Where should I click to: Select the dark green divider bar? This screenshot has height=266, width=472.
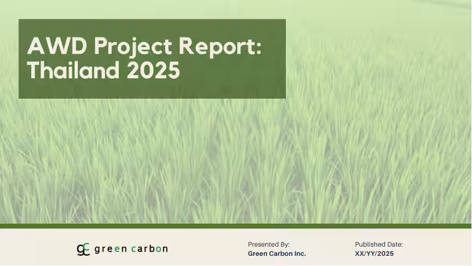coord(236,226)
